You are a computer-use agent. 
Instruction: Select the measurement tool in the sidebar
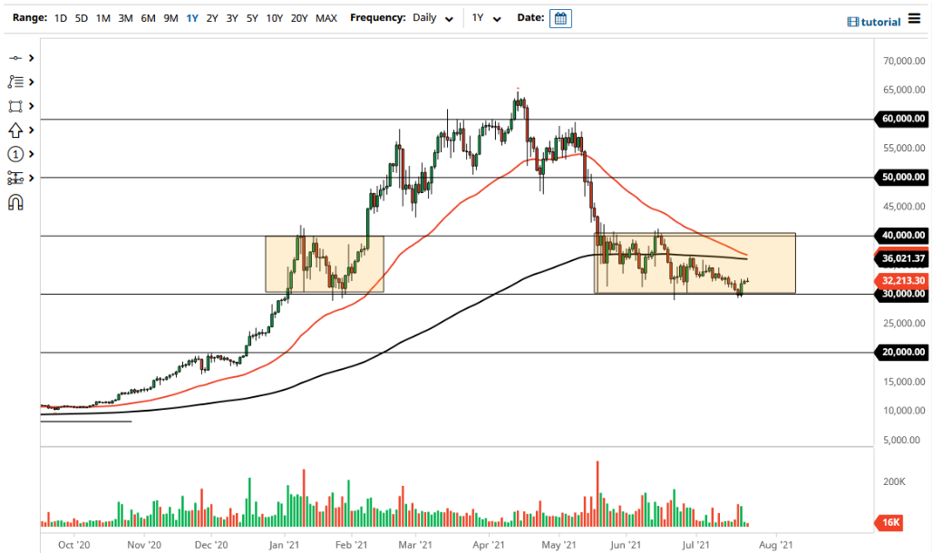(14, 178)
